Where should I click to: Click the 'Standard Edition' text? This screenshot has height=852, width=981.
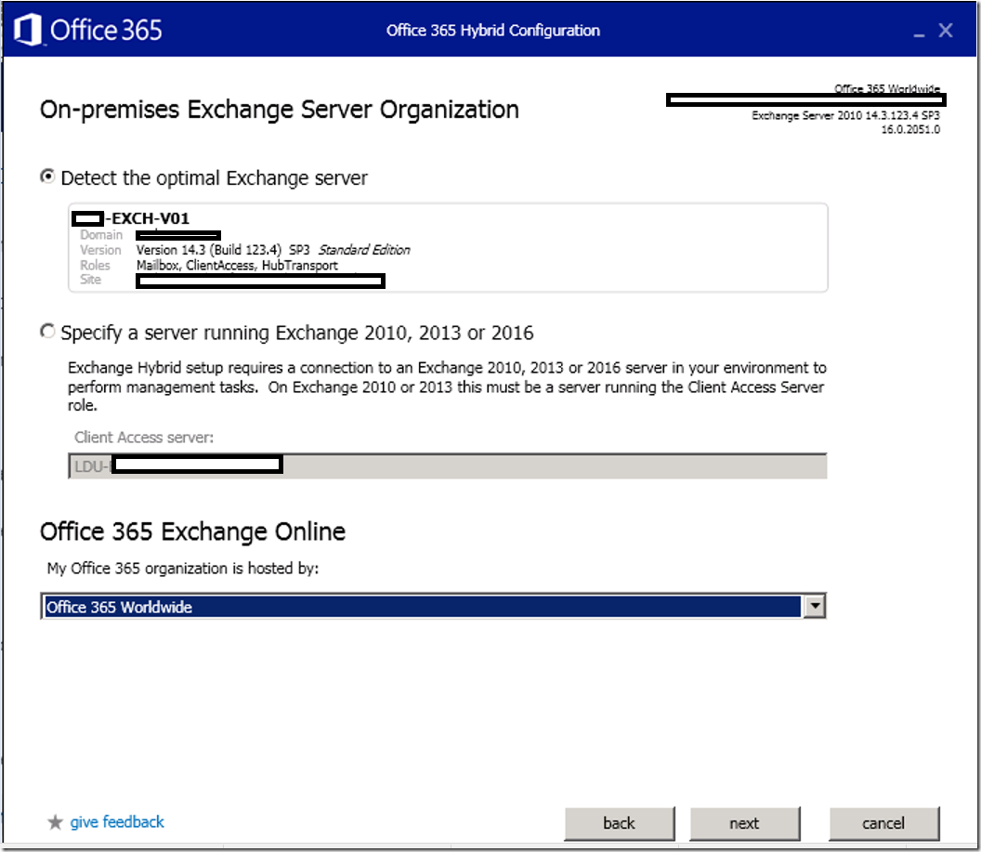(x=364, y=250)
